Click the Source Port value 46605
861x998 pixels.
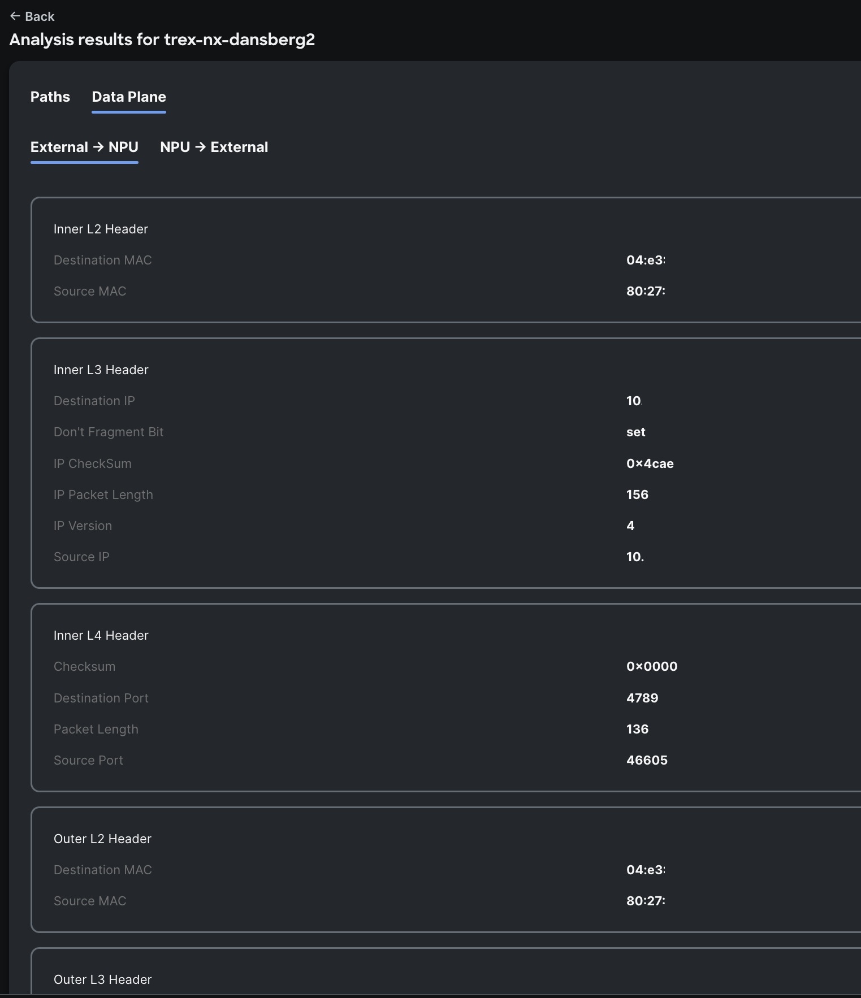[x=647, y=760]
